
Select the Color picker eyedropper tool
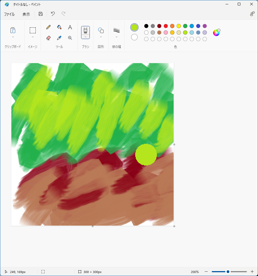[x=59, y=38]
